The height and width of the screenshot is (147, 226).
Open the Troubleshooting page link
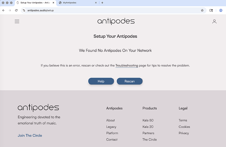click(127, 65)
